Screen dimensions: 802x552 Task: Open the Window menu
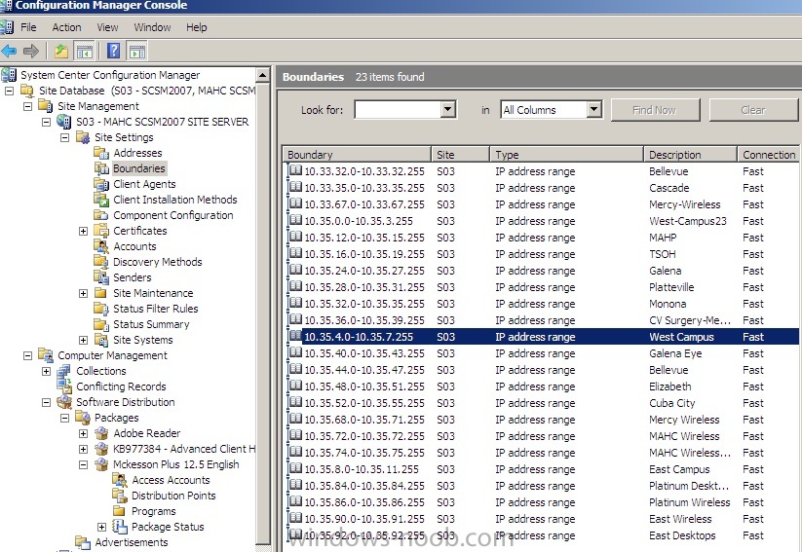point(152,27)
